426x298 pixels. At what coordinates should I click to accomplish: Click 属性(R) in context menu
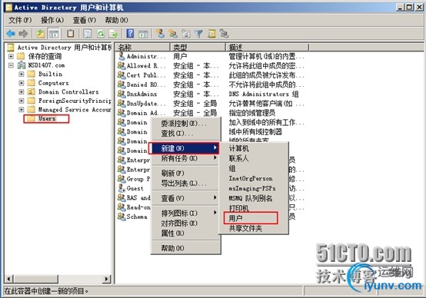(x=186, y=233)
